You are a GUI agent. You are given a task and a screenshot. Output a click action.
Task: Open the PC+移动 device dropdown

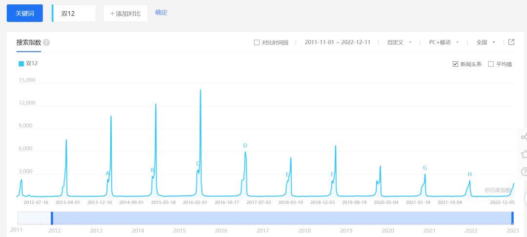point(444,42)
